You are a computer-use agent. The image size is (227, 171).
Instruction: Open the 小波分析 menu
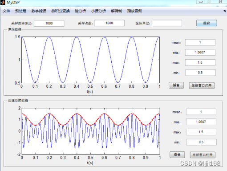tap(98, 11)
